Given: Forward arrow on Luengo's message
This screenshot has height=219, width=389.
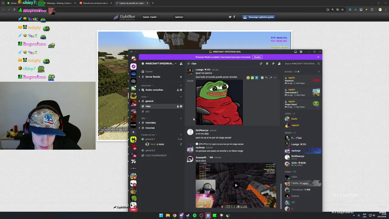Looking at the screenshot, I should (x=270, y=78).
